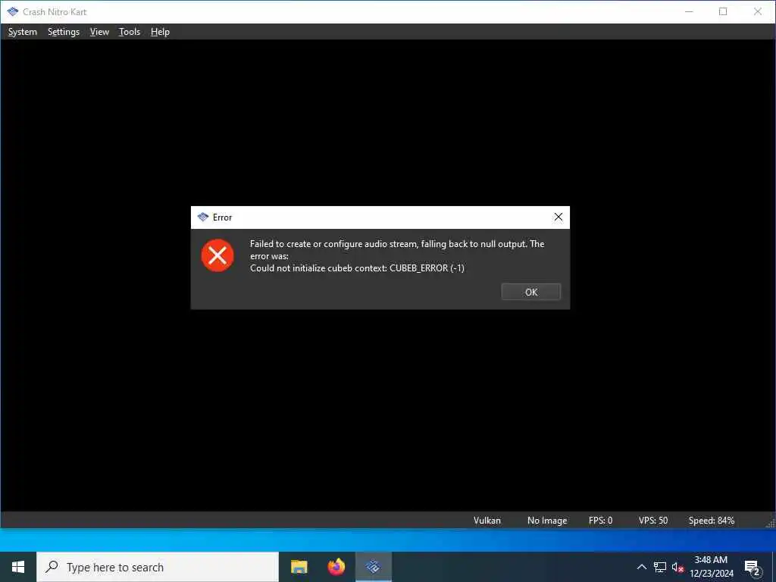
Task: Close the Crash Nitro Kart window
Action: [x=758, y=11]
